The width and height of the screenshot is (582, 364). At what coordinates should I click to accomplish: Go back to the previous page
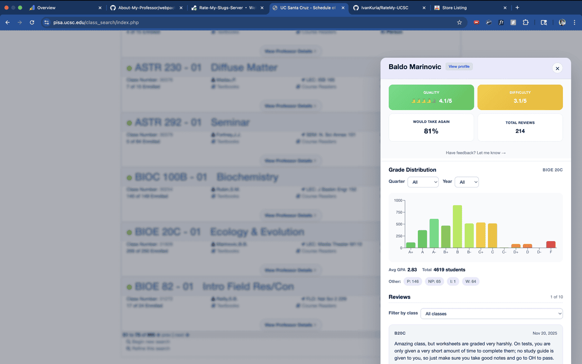tap(7, 22)
